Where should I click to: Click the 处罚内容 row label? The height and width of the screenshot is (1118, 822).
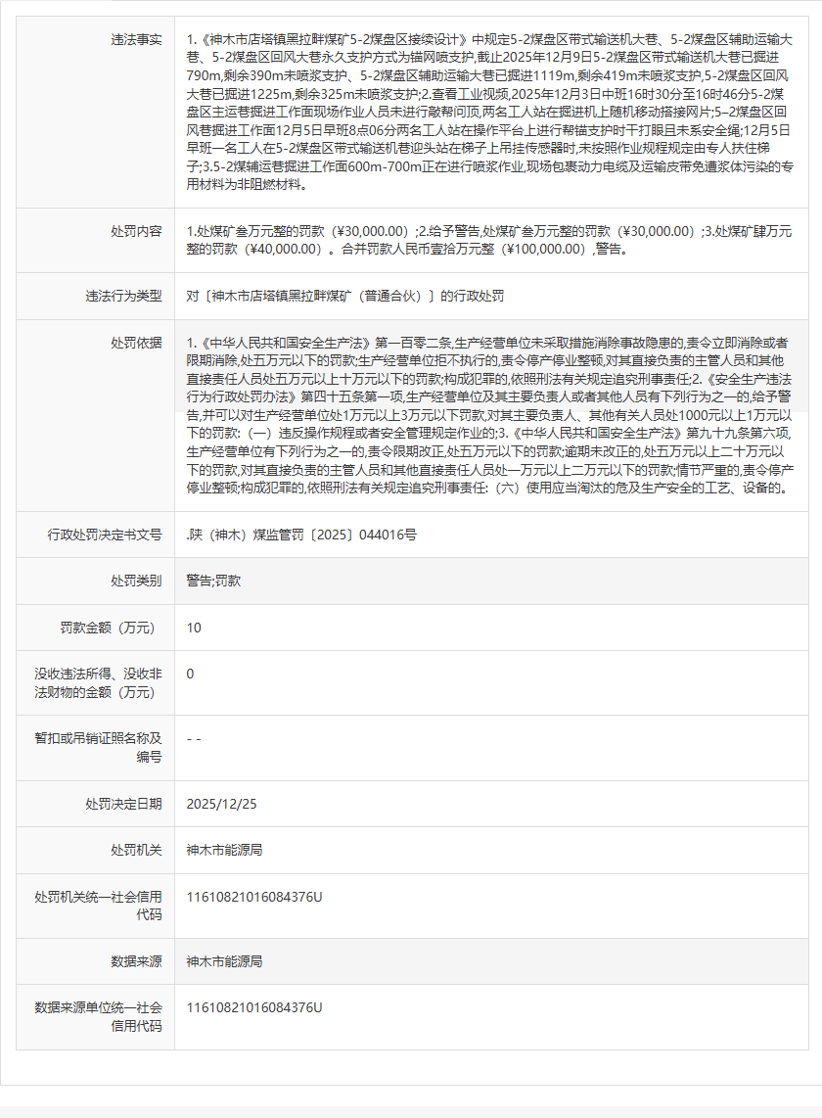coord(136,231)
